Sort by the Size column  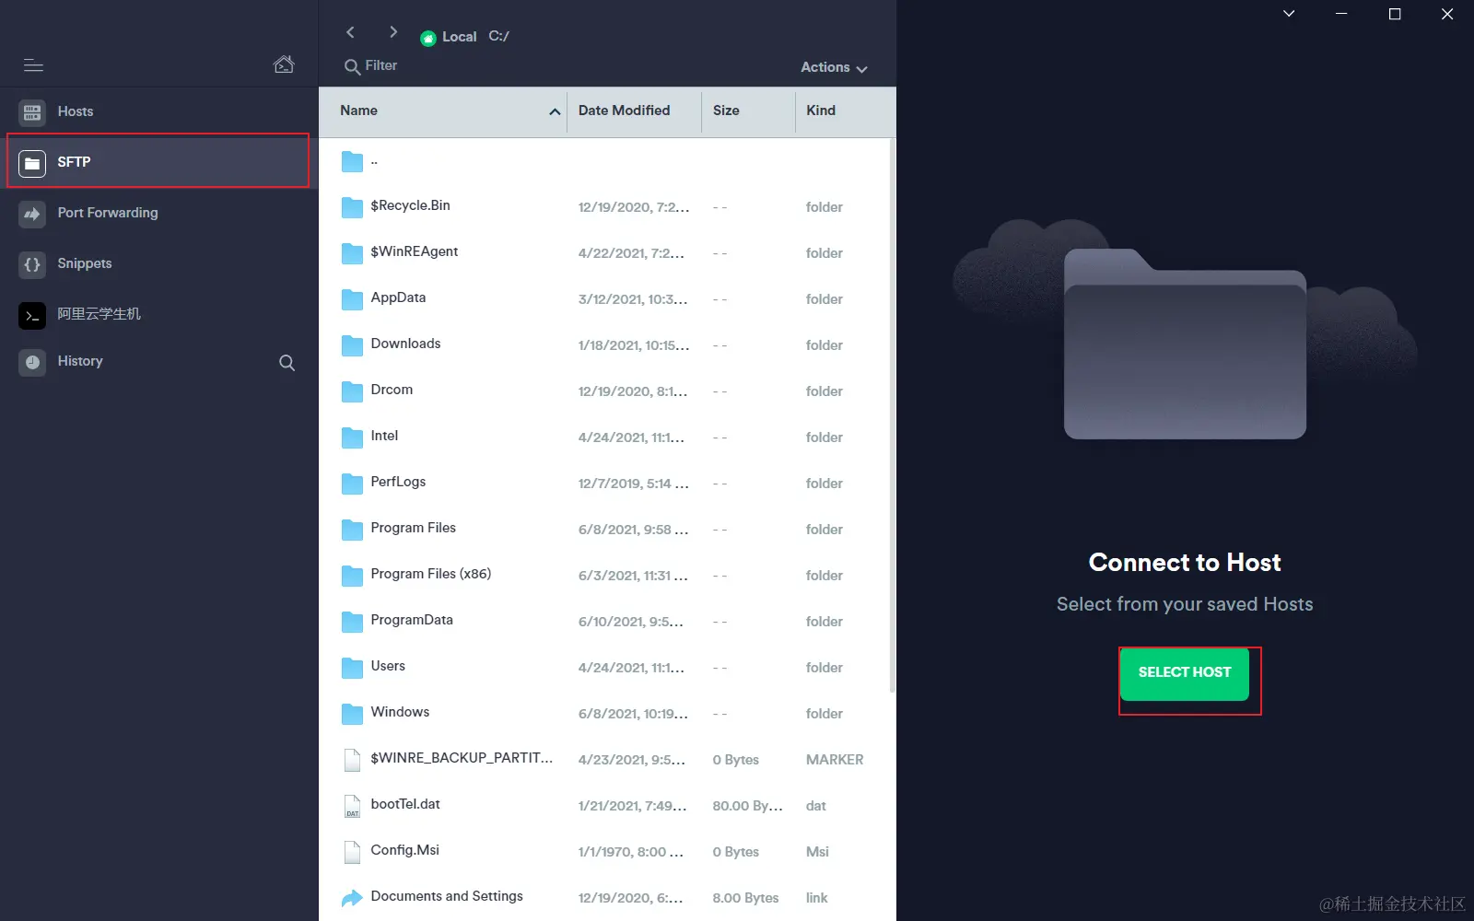pos(726,111)
